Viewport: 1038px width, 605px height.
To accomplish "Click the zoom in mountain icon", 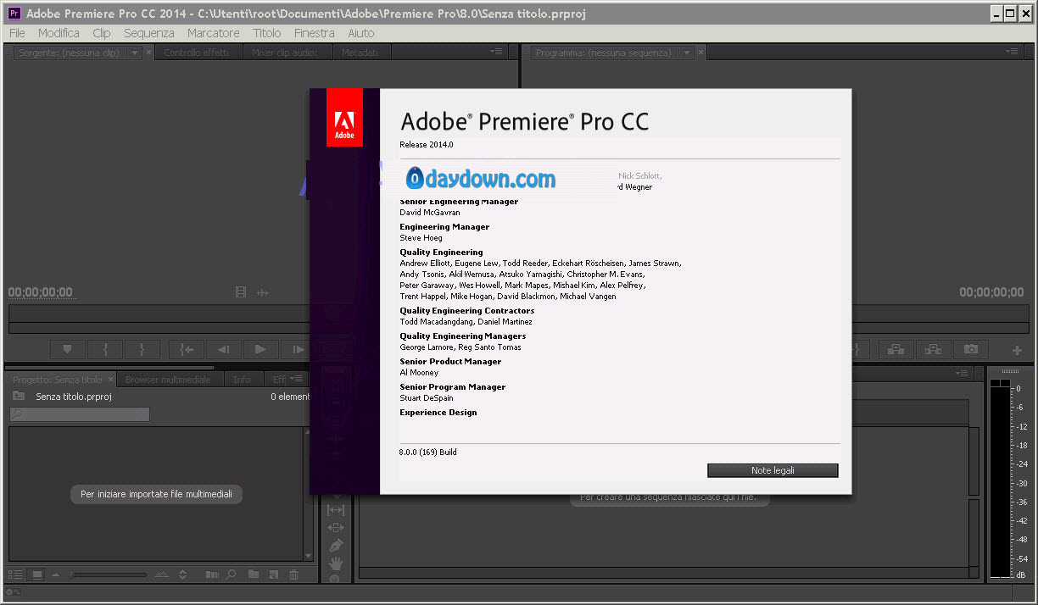I will coord(162,574).
